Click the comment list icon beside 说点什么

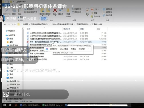tap(6, 94)
